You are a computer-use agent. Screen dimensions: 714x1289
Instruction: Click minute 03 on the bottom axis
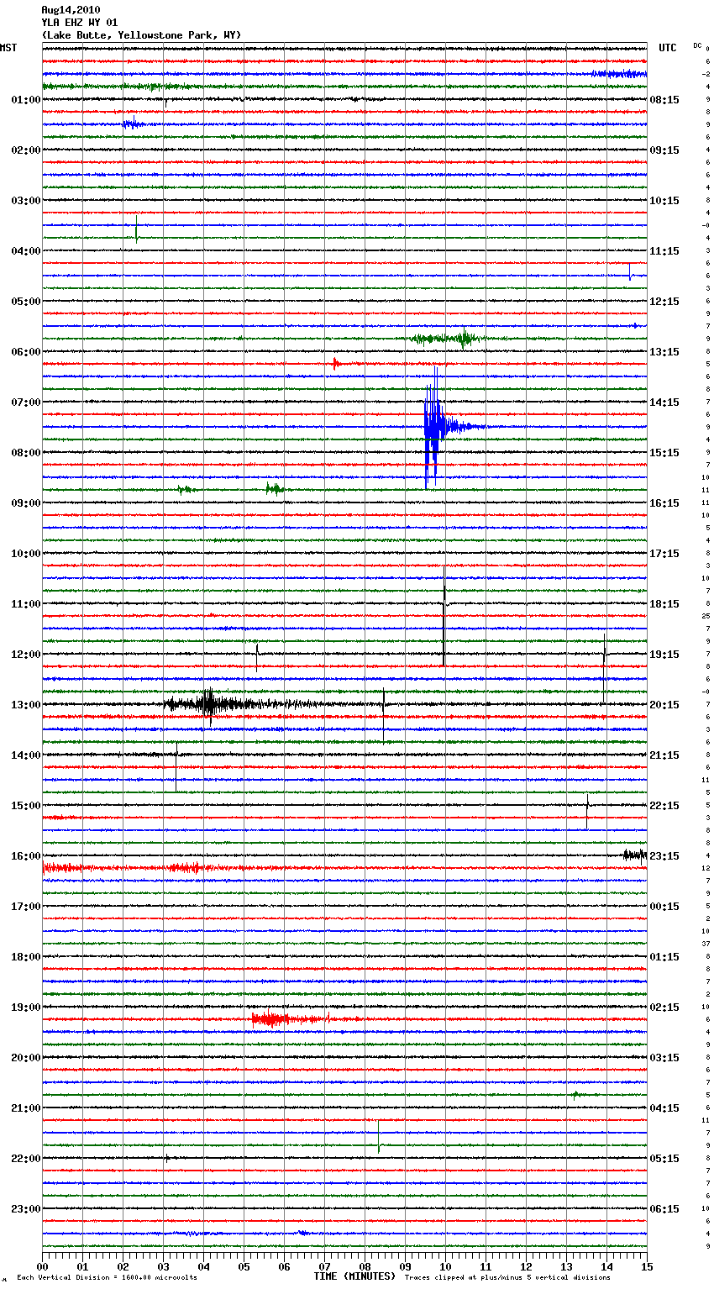click(x=164, y=1266)
